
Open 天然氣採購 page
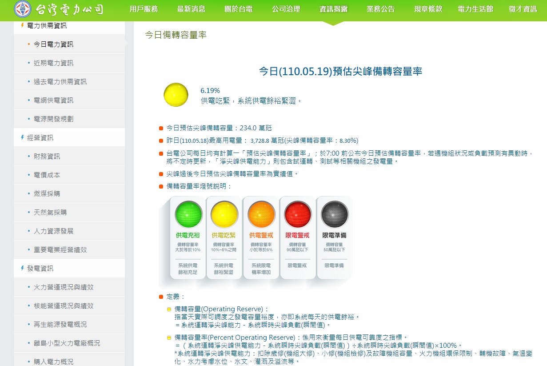coord(50,213)
